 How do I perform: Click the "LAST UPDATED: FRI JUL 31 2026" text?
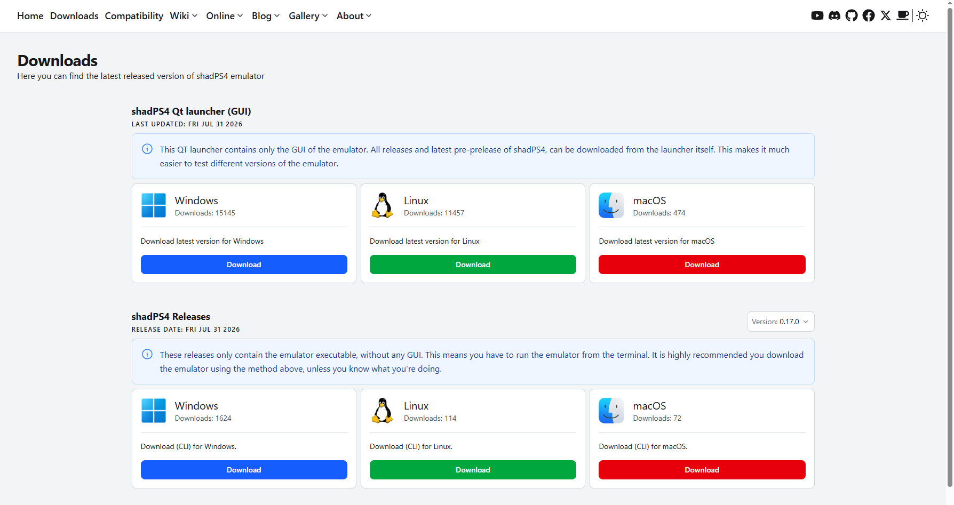pyautogui.click(x=187, y=124)
